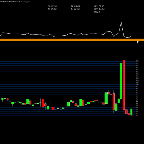Viewport: 144px width, 144px height.
Task: Click the close value C: 39.00
Action: tap(52, 9)
